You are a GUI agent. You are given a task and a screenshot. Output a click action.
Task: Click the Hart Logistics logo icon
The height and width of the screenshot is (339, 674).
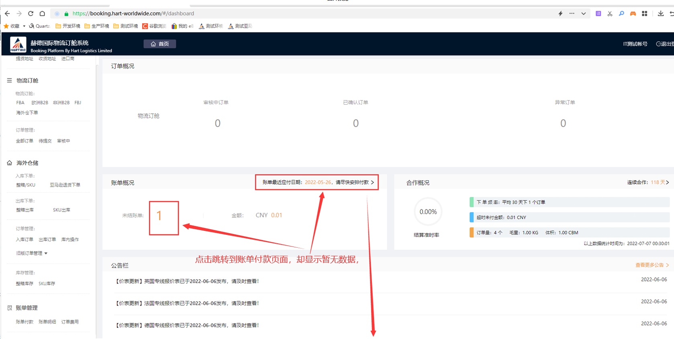pyautogui.click(x=18, y=45)
